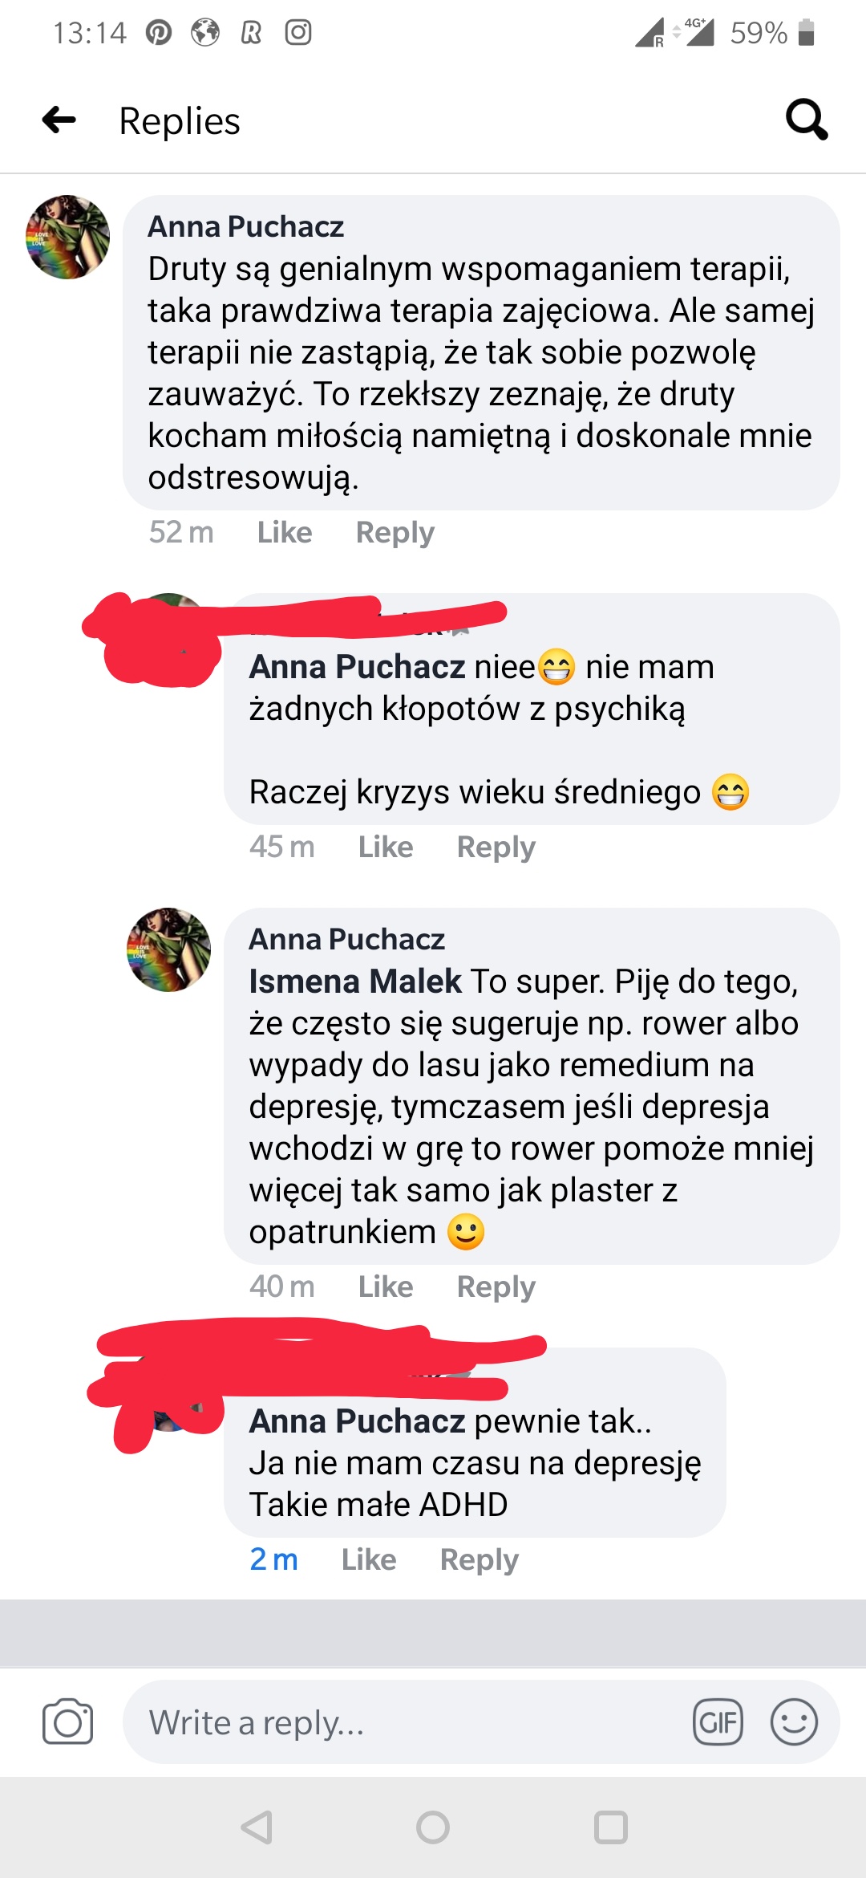
Task: Open the GIF picker in reply box
Action: point(718,1722)
